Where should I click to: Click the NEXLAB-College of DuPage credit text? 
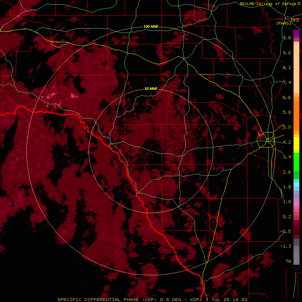coord(268,4)
